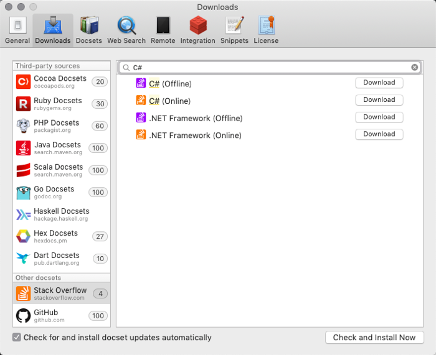Open the Snippets notepad icon

(x=234, y=25)
